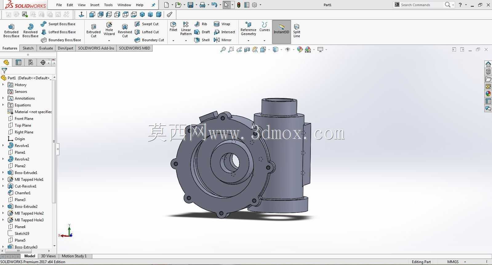The height and width of the screenshot is (265, 492).
Task: Choose Lofted Boss/Base feature
Action: 58,32
